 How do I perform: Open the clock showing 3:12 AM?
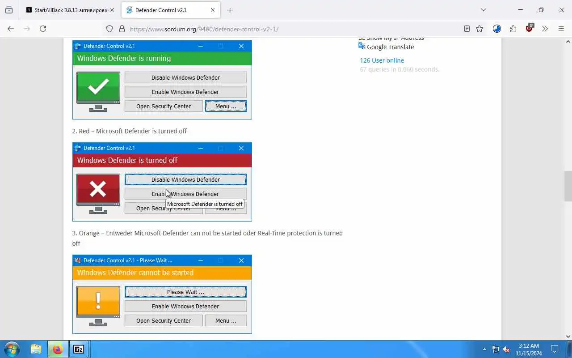pyautogui.click(x=529, y=349)
